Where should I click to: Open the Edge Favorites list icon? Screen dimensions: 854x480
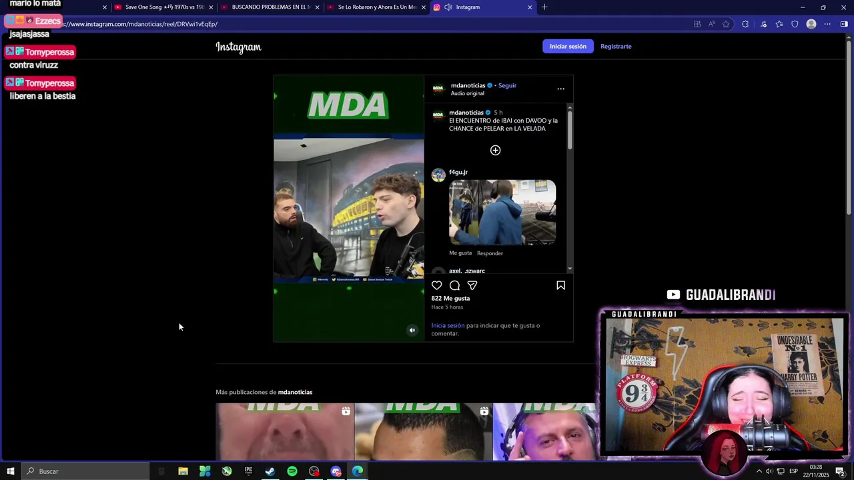coord(779,24)
